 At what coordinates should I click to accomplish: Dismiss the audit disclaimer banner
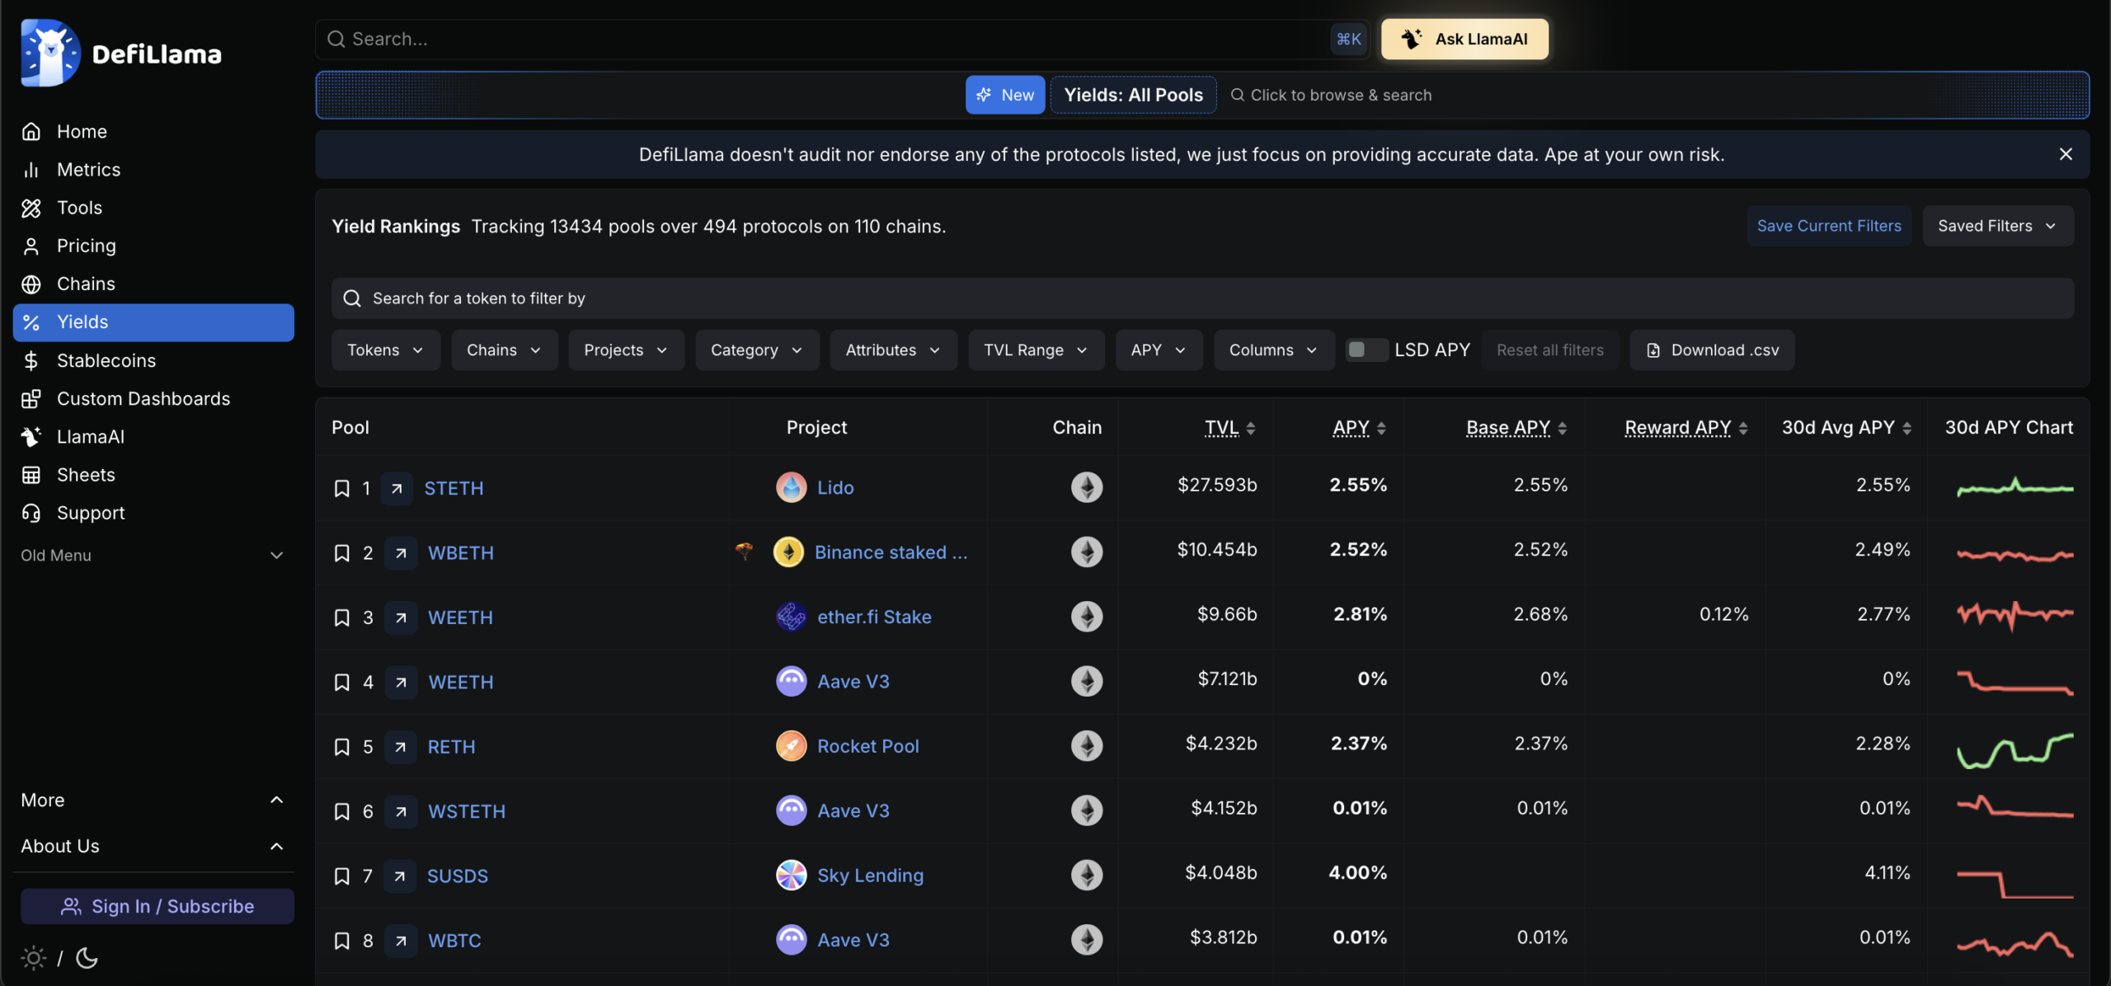pos(2065,154)
